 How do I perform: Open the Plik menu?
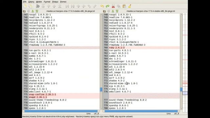click(x=25, y=2)
